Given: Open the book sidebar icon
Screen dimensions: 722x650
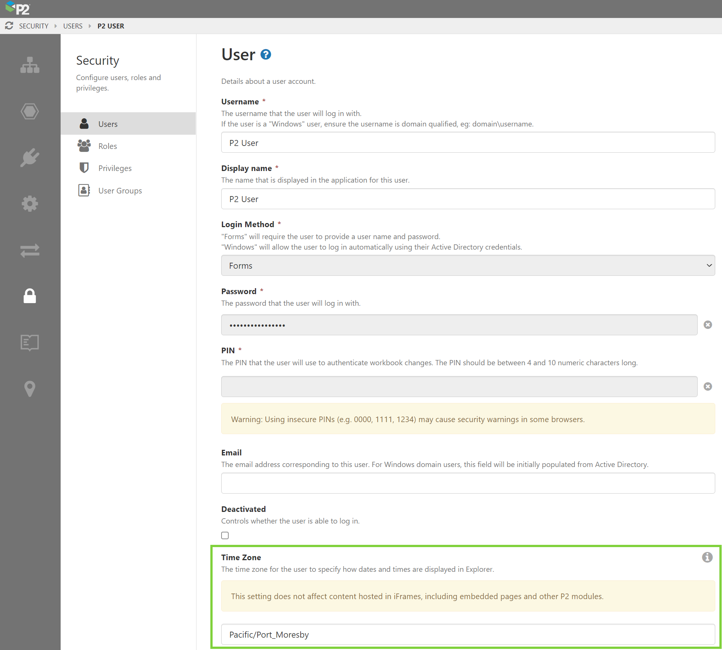Looking at the screenshot, I should click(30, 342).
